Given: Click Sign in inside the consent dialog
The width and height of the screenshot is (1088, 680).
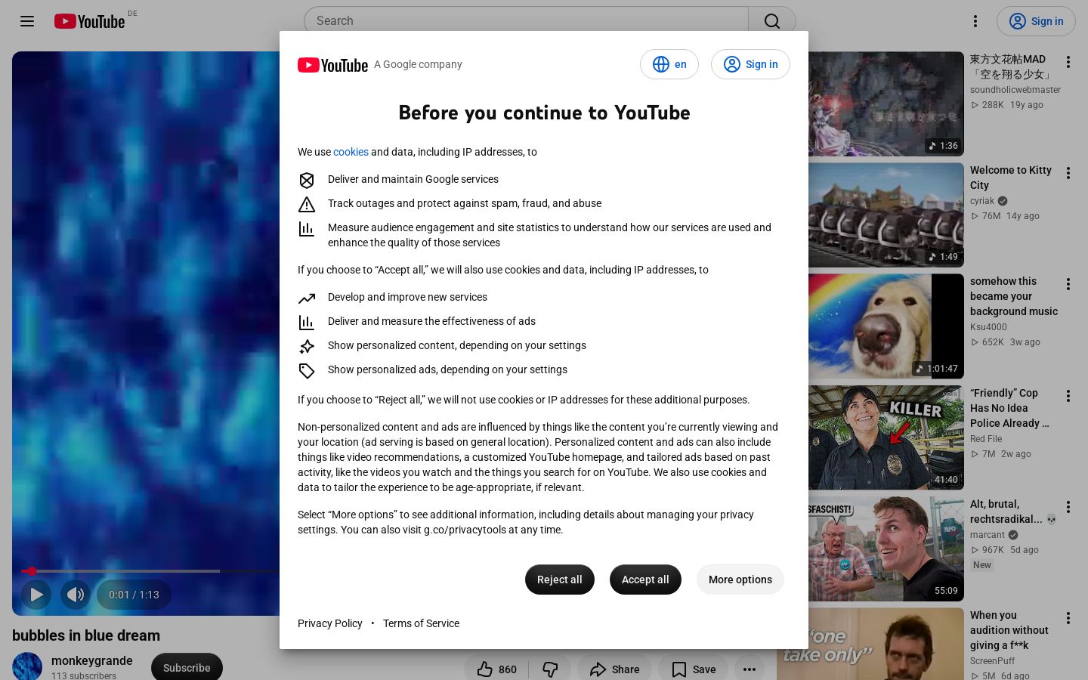Looking at the screenshot, I should click(750, 64).
